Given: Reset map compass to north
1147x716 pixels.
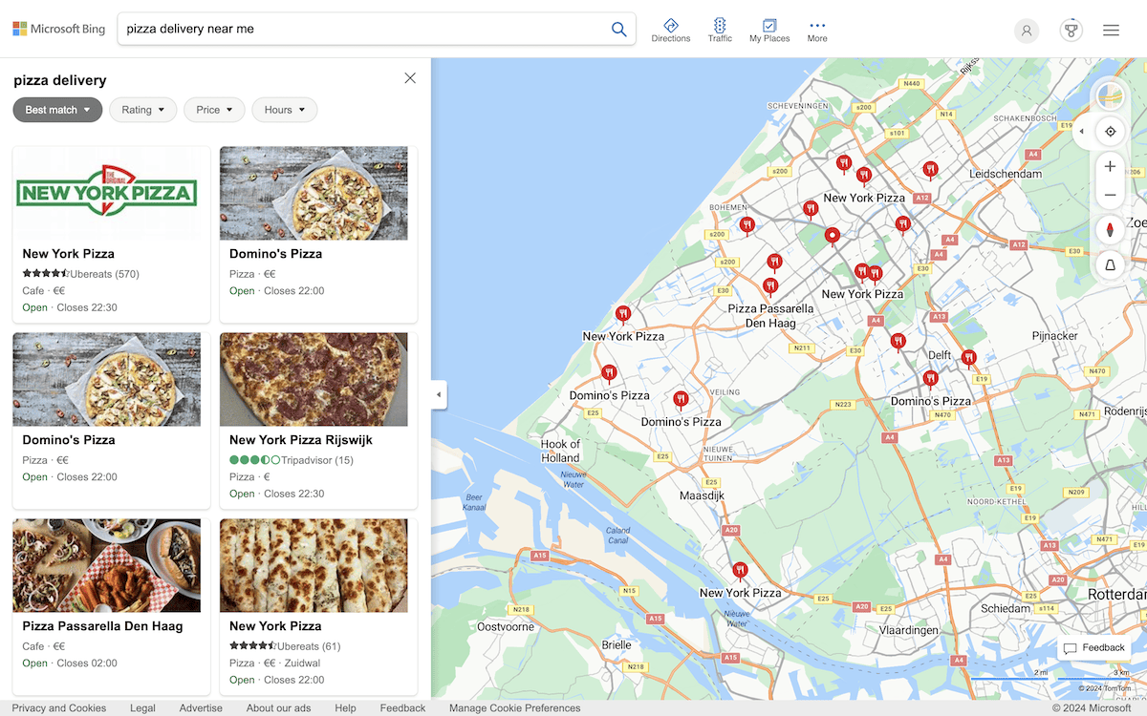Looking at the screenshot, I should coord(1110,230).
